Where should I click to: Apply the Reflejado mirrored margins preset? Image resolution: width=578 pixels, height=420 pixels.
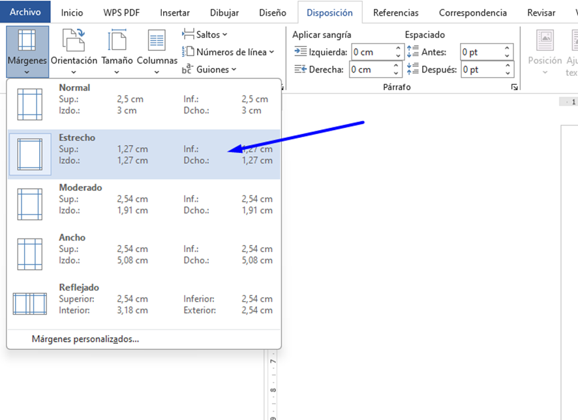[29, 304]
